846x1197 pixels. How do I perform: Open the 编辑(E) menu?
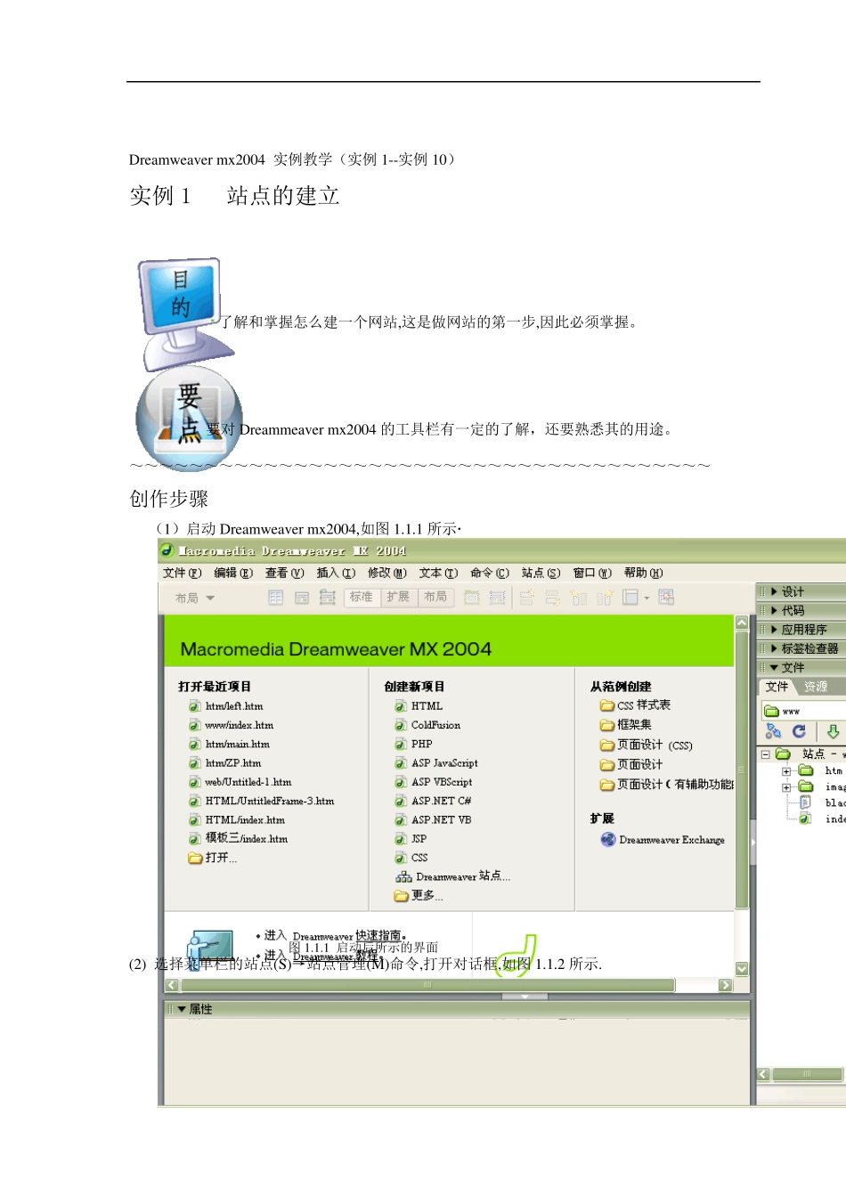point(233,573)
